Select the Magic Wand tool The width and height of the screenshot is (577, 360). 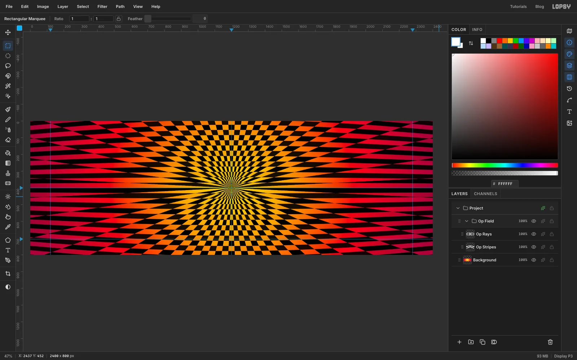[8, 86]
